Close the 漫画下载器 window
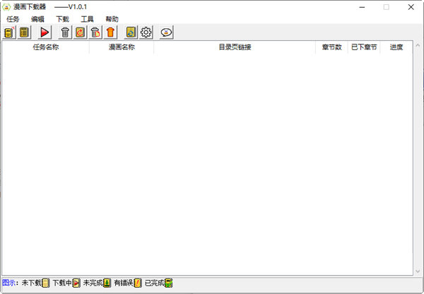The image size is (424, 294). click(x=411, y=7)
